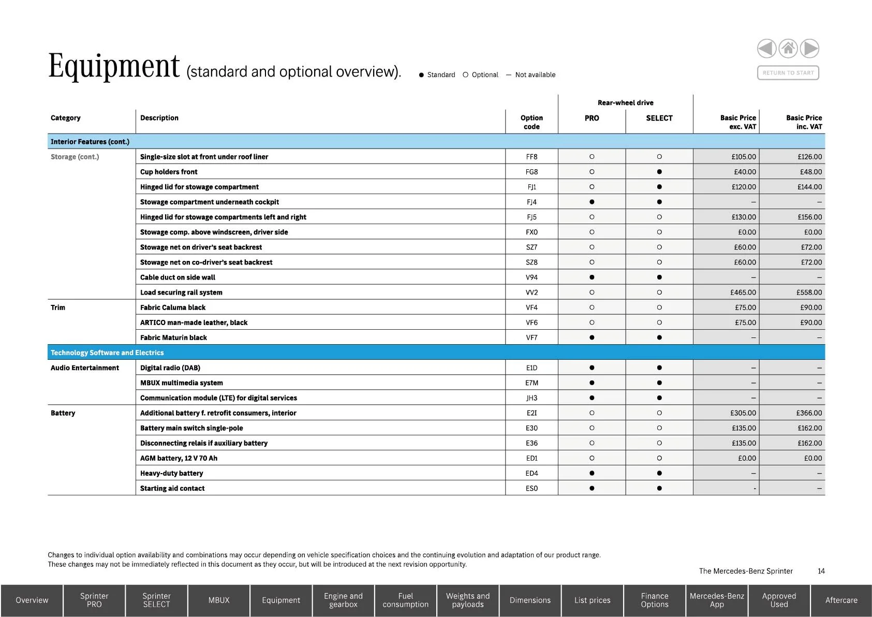The image size is (872, 617).
Task: Select the £465.00 exc. VAT price
Action: click(743, 292)
